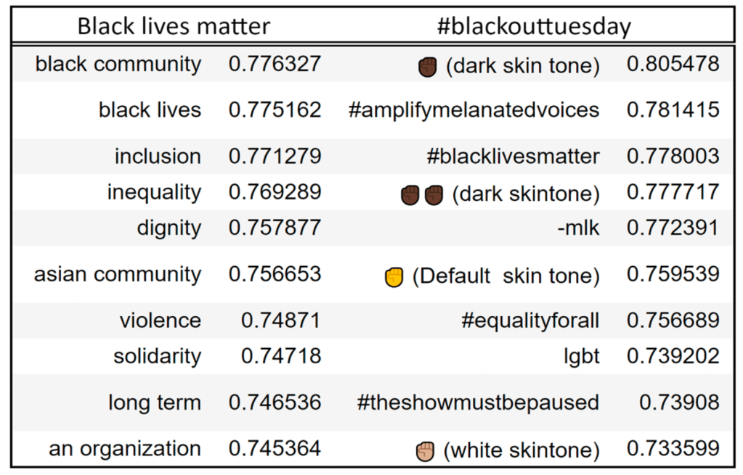The image size is (743, 475).
Task: Select the "an organization" cell
Action: [x=125, y=449]
